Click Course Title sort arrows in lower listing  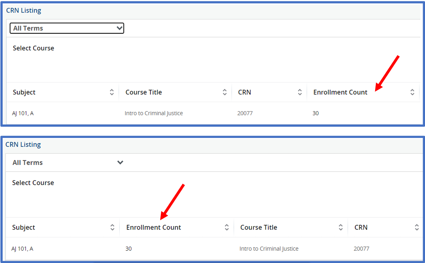click(x=340, y=227)
